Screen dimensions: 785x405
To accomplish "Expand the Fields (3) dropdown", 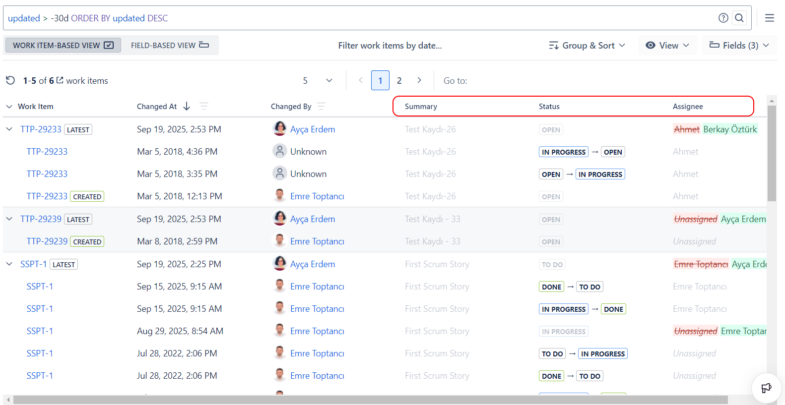I will pyautogui.click(x=739, y=45).
